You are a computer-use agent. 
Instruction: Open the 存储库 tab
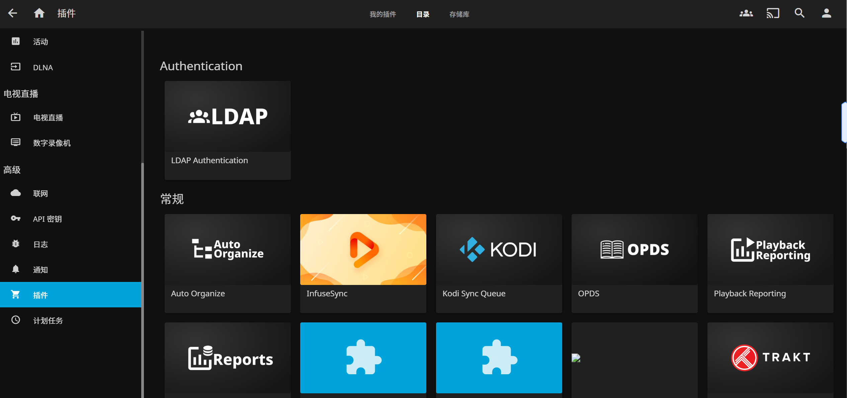459,14
